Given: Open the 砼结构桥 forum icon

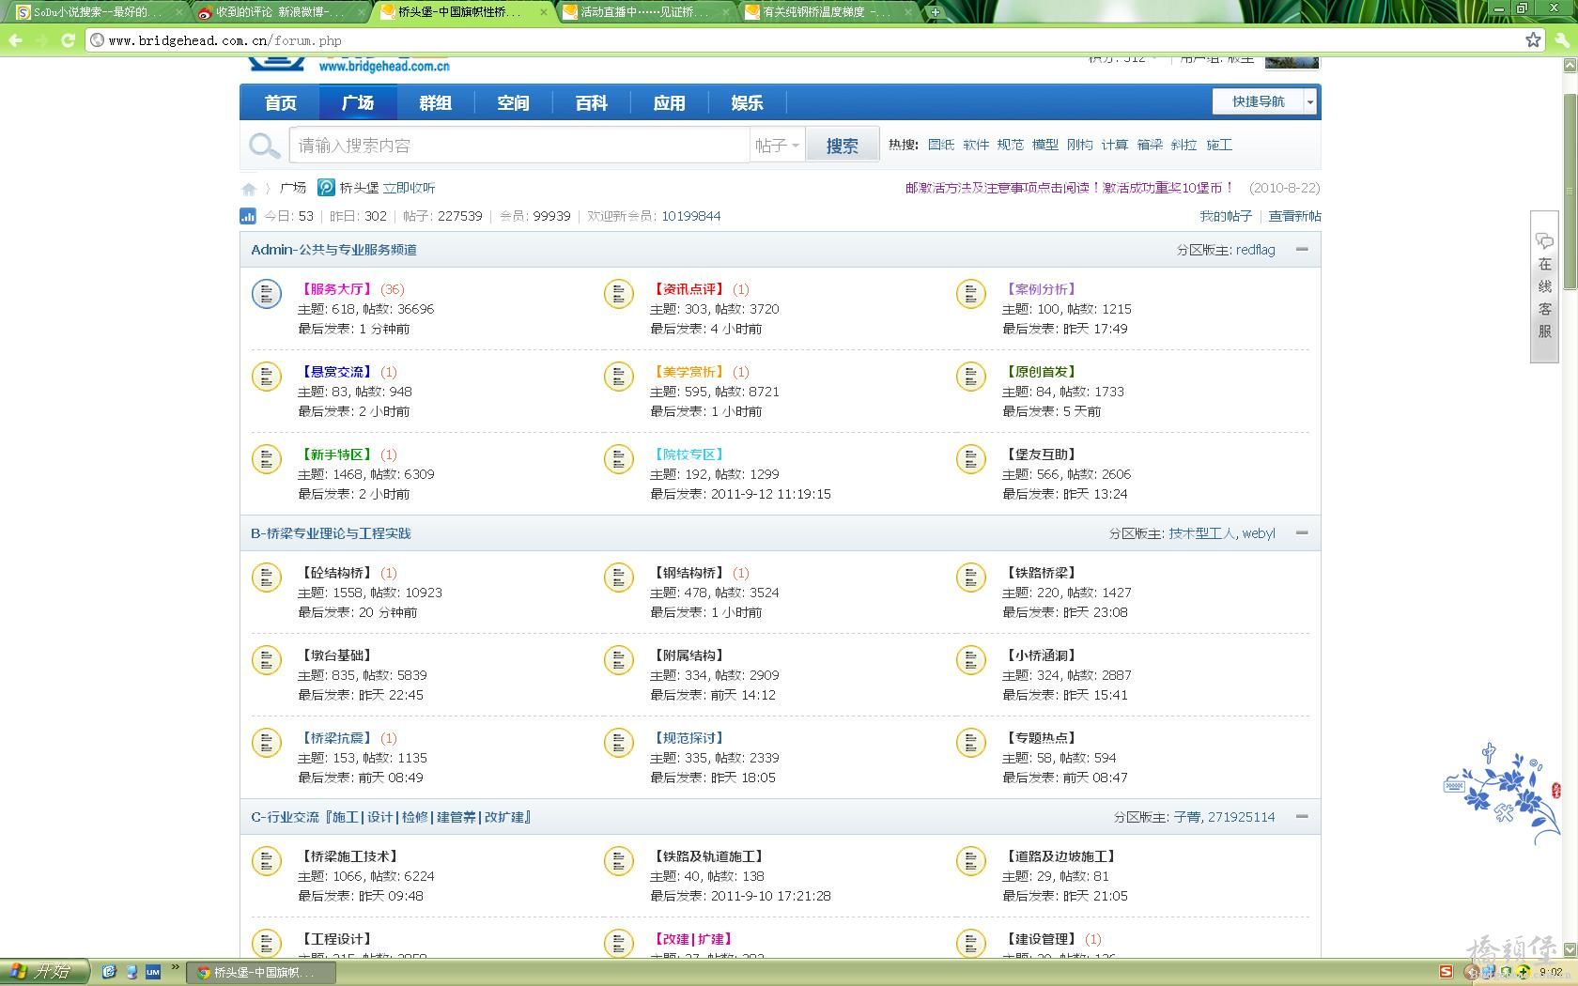Looking at the screenshot, I should [267, 578].
